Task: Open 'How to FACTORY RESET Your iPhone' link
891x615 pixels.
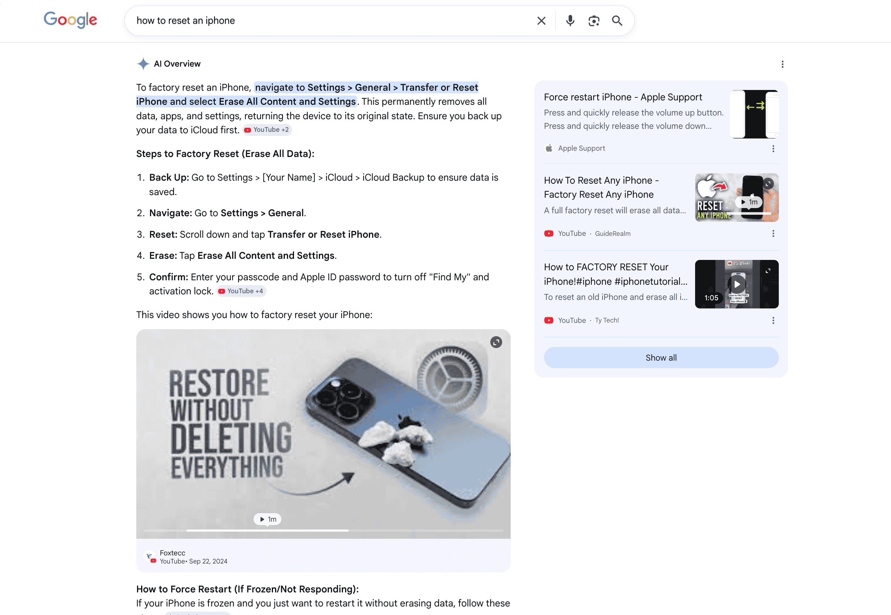Action: tap(615, 274)
